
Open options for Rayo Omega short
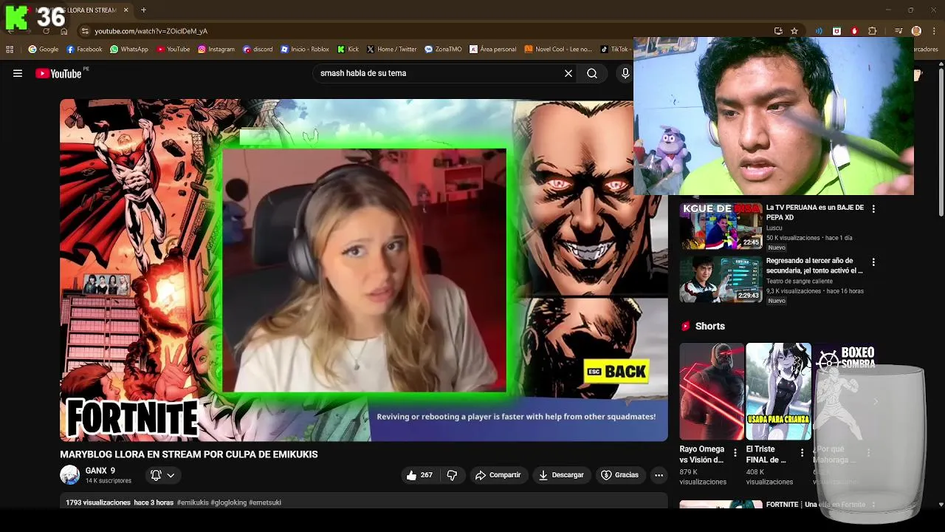(735, 452)
